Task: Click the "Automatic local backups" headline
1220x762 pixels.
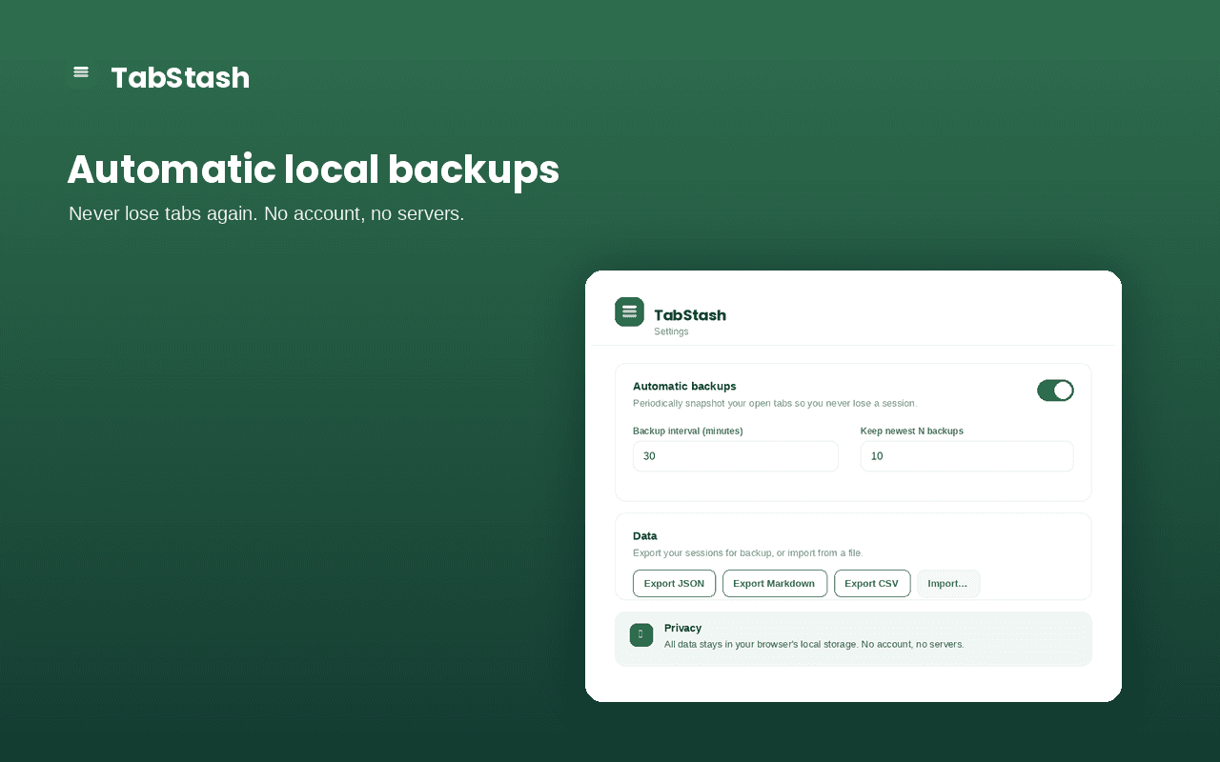Action: pyautogui.click(x=314, y=170)
